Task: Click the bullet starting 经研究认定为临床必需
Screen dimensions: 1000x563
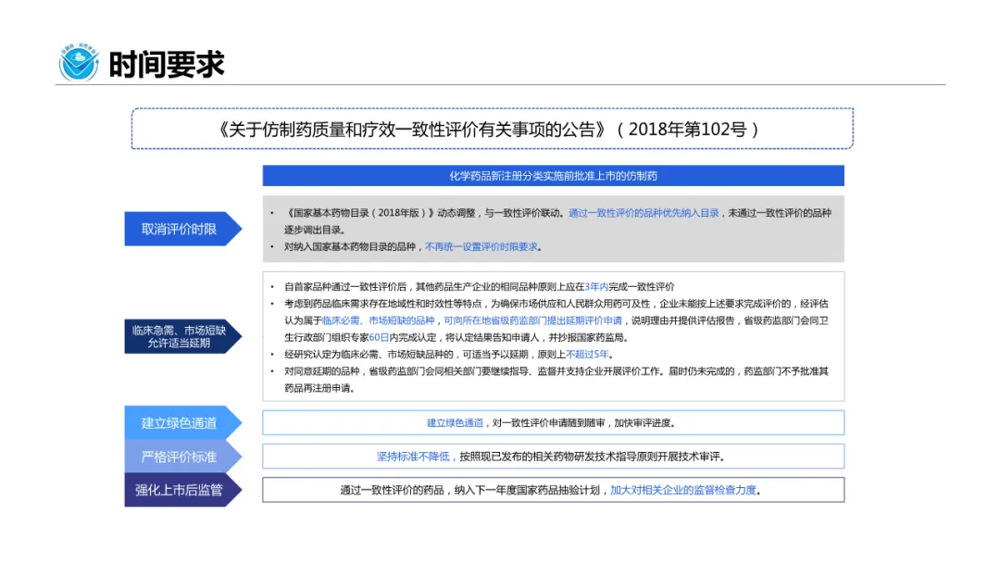Action: 448,355
